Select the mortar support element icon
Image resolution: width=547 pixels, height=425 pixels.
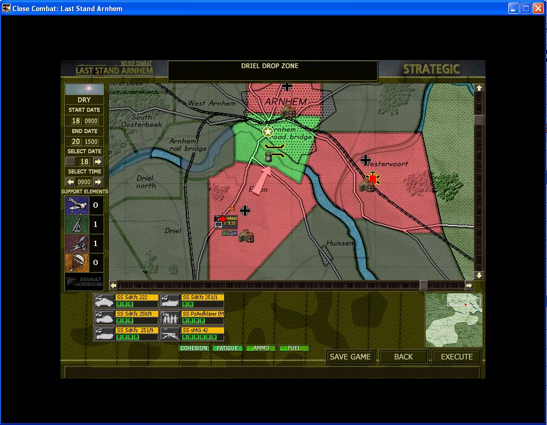pos(77,224)
